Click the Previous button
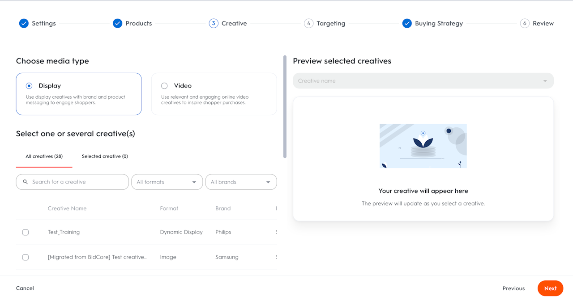 click(x=513, y=288)
